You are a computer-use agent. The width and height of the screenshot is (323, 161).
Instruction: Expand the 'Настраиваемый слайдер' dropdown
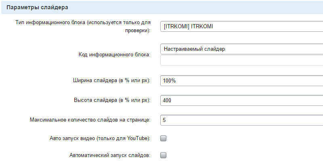(241, 49)
